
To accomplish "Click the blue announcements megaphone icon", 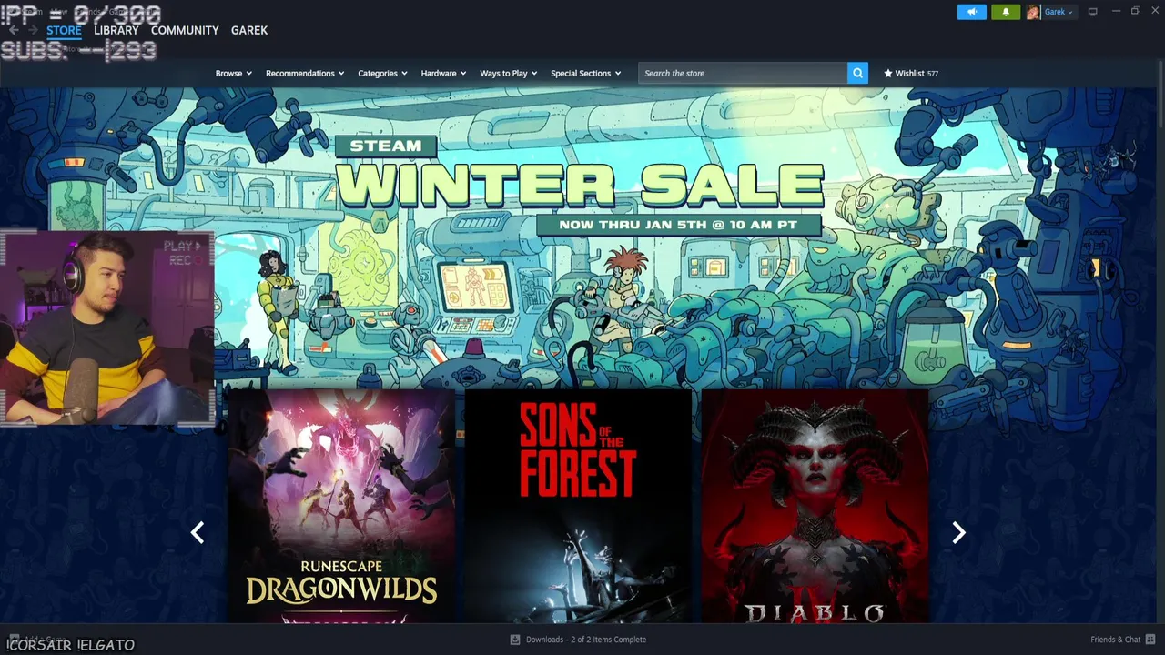I will (972, 12).
